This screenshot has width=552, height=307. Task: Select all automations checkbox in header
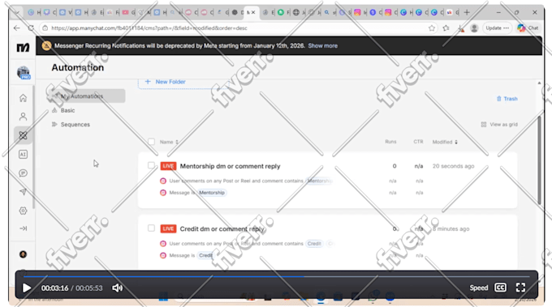pyautogui.click(x=151, y=142)
